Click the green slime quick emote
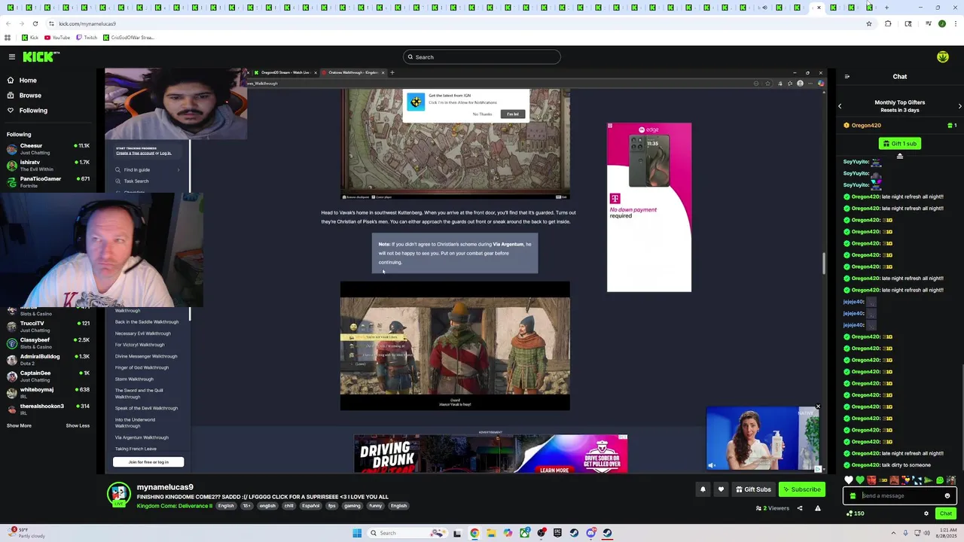Image resolution: width=964 pixels, height=542 pixels. 939,480
